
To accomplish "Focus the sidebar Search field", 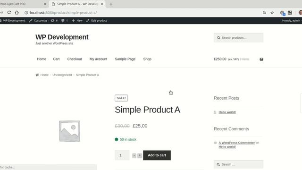I will 238,164.
